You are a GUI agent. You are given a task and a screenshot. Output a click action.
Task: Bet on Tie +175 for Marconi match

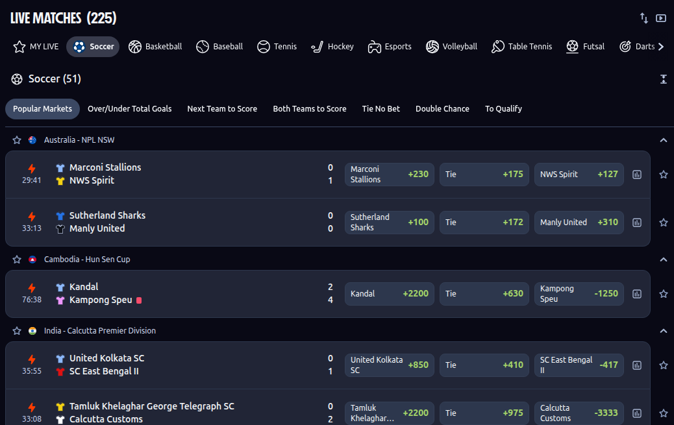point(484,175)
